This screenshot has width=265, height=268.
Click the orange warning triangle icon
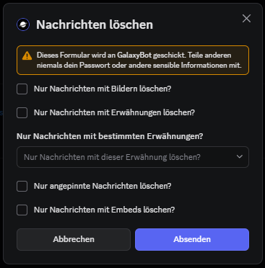pyautogui.click(x=27, y=55)
